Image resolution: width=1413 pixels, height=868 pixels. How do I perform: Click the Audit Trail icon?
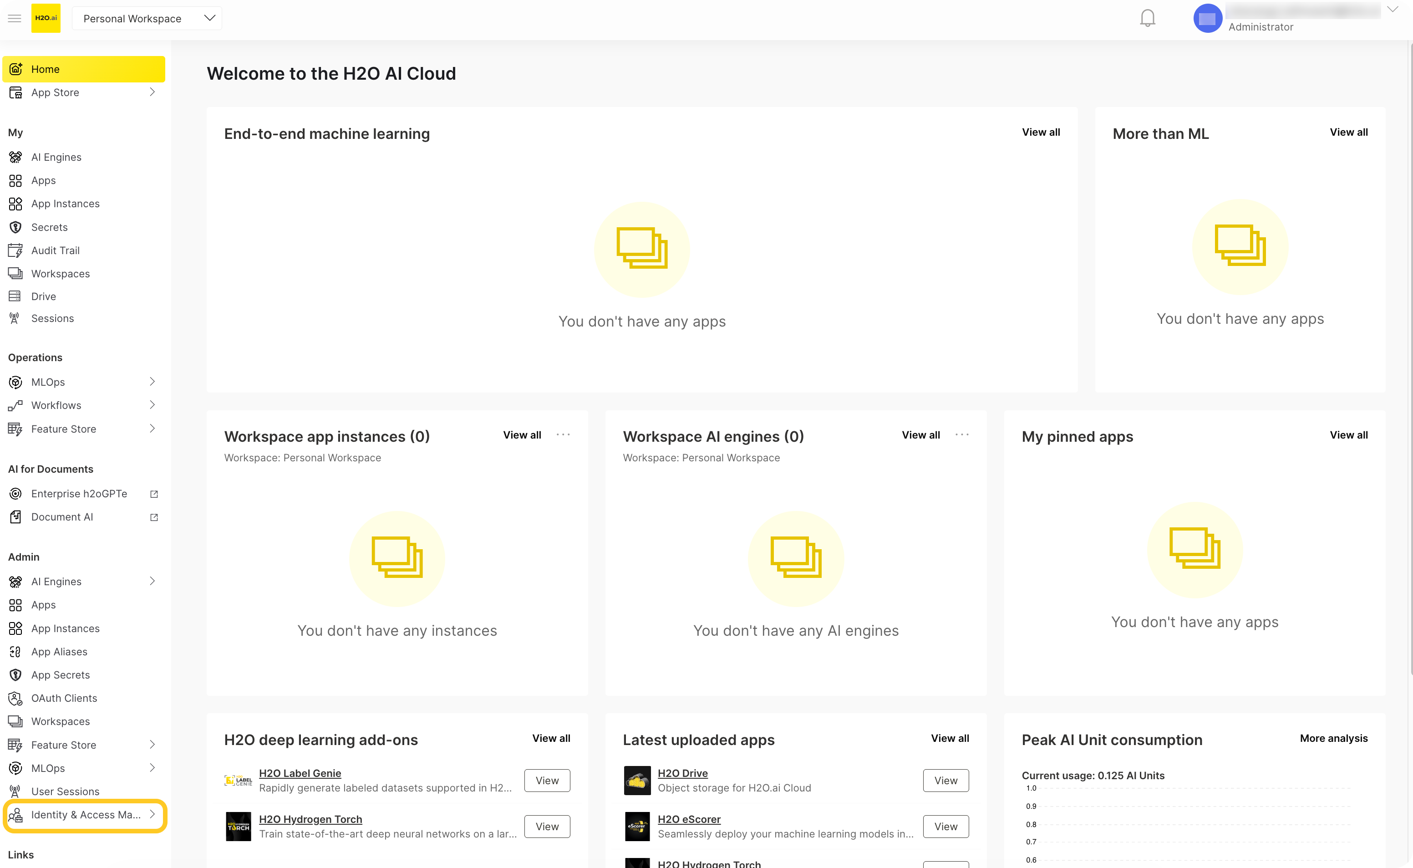(15, 250)
